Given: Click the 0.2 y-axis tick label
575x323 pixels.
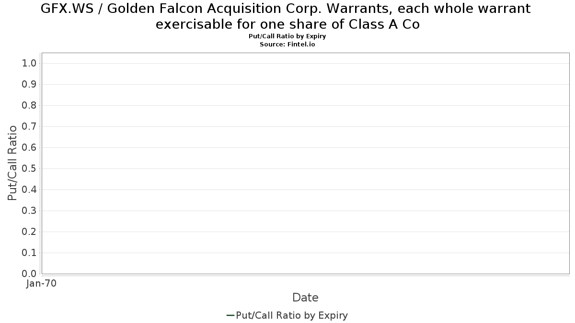Looking at the screenshot, I should [x=29, y=232].
